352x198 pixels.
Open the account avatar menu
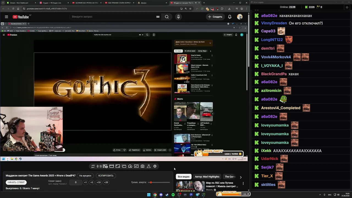tap(240, 17)
